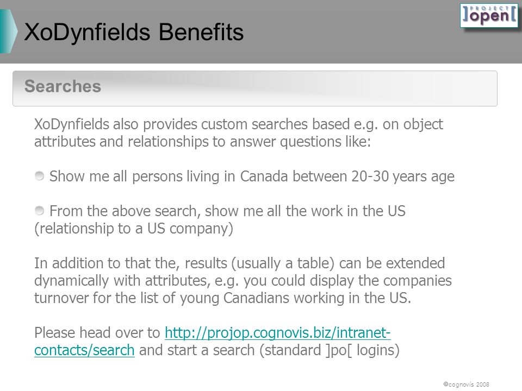Click the word 'open' in the logo
522x391 pixels.
[x=489, y=17]
